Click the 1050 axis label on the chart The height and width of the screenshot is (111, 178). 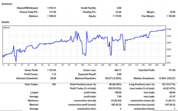(x=169, y=49)
